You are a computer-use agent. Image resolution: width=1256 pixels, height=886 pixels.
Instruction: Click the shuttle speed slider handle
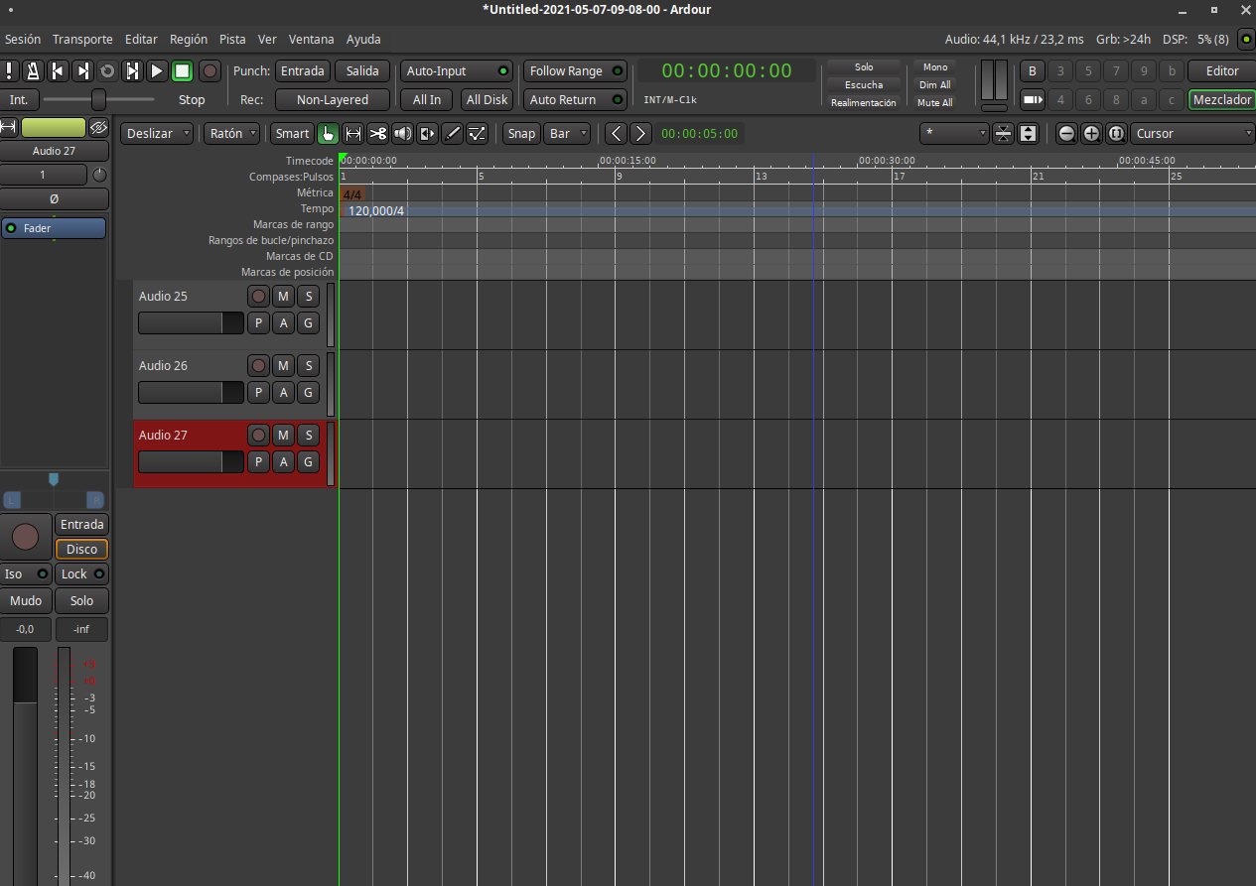point(98,100)
